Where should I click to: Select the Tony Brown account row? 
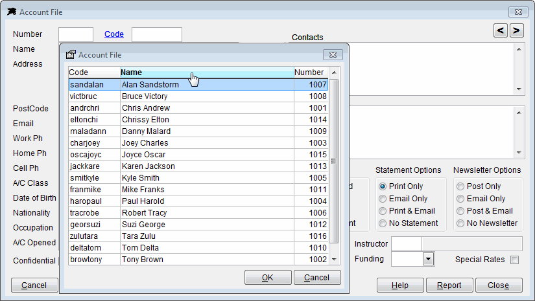coord(198,260)
